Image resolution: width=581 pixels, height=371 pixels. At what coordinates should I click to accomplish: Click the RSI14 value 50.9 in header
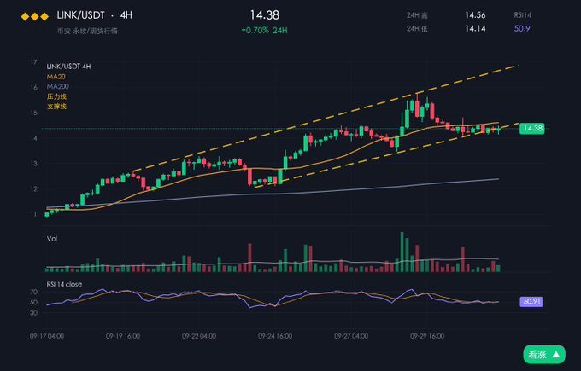coord(522,28)
